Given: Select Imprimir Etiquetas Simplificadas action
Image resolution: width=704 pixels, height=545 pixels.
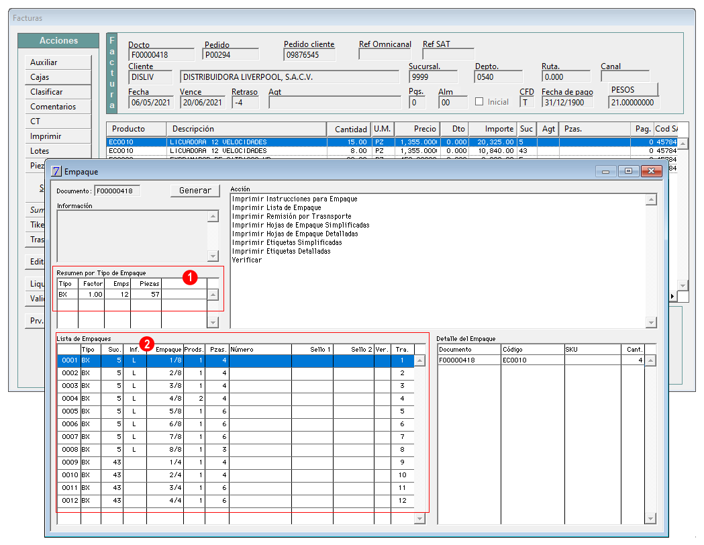Looking at the screenshot, I should pyautogui.click(x=287, y=242).
